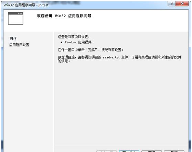Viewport: 192px width, 152px height.
Task: Open the 概述 page in the sidebar
Action: tap(13, 39)
